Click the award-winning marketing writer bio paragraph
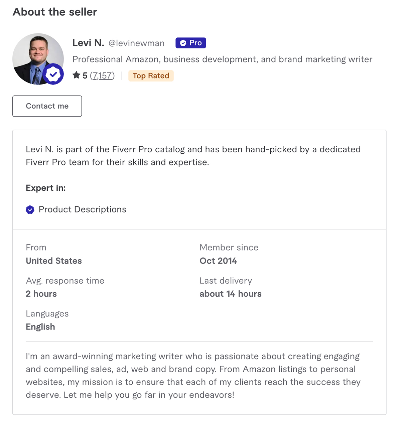The width and height of the screenshot is (401, 431). point(193,376)
